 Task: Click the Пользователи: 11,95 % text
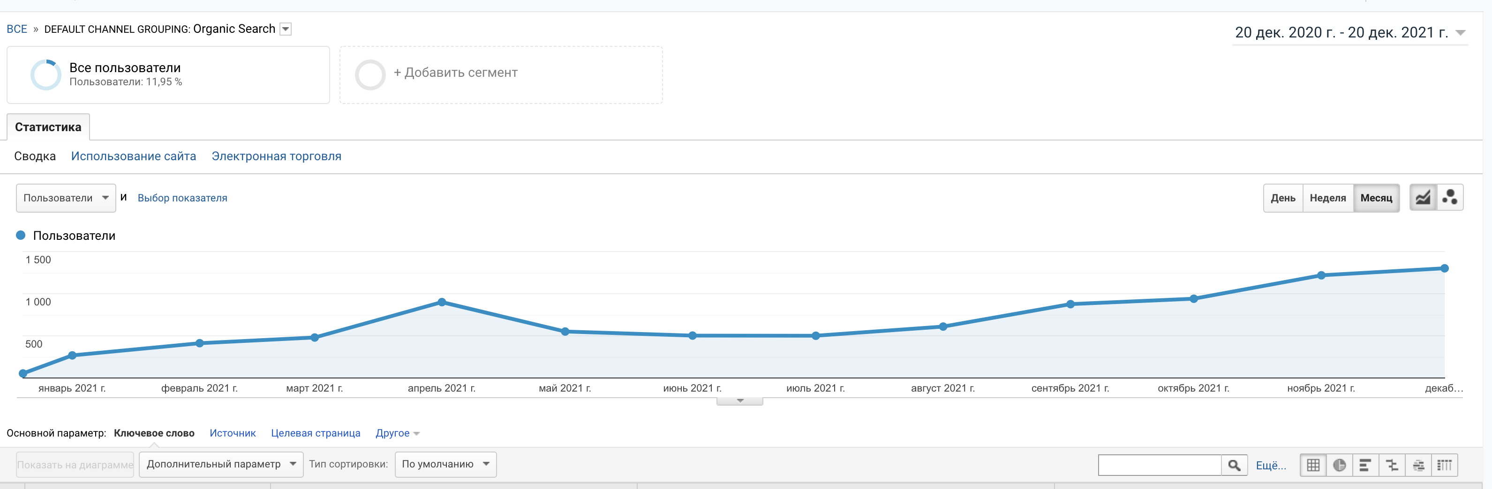coord(126,82)
